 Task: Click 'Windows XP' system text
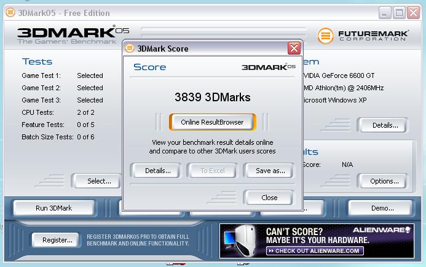click(347, 100)
